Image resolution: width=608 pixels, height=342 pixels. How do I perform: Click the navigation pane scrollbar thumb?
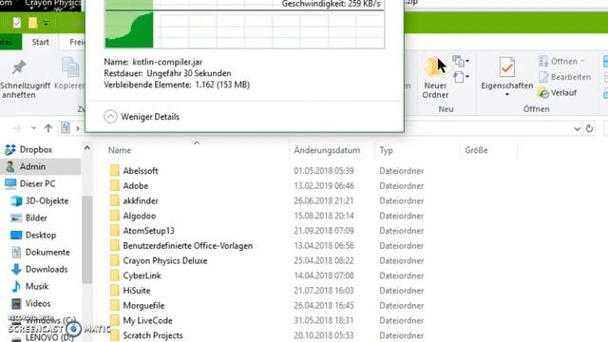(87, 239)
